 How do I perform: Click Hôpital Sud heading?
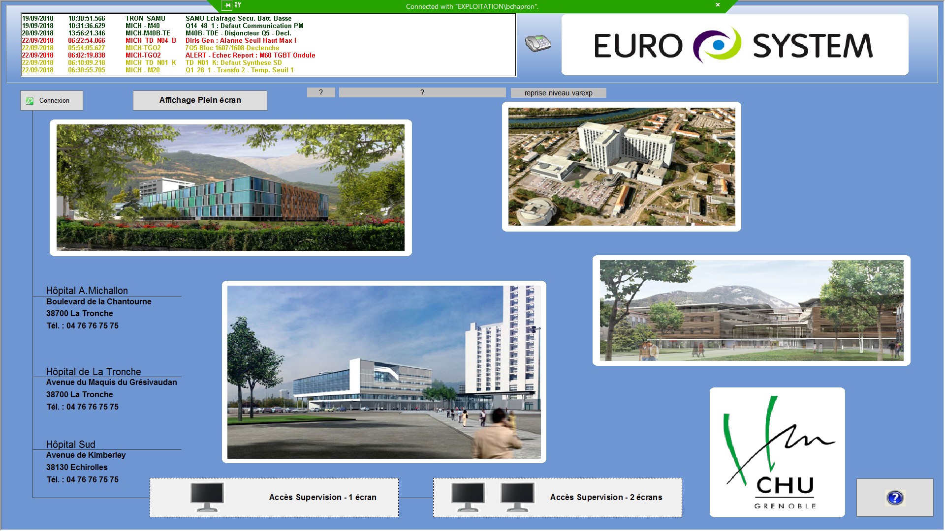(x=71, y=444)
